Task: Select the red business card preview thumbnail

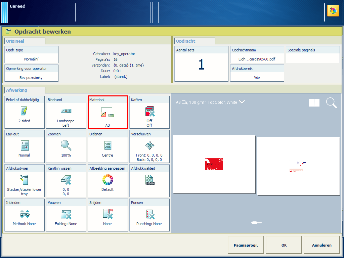Action: pos(214,164)
